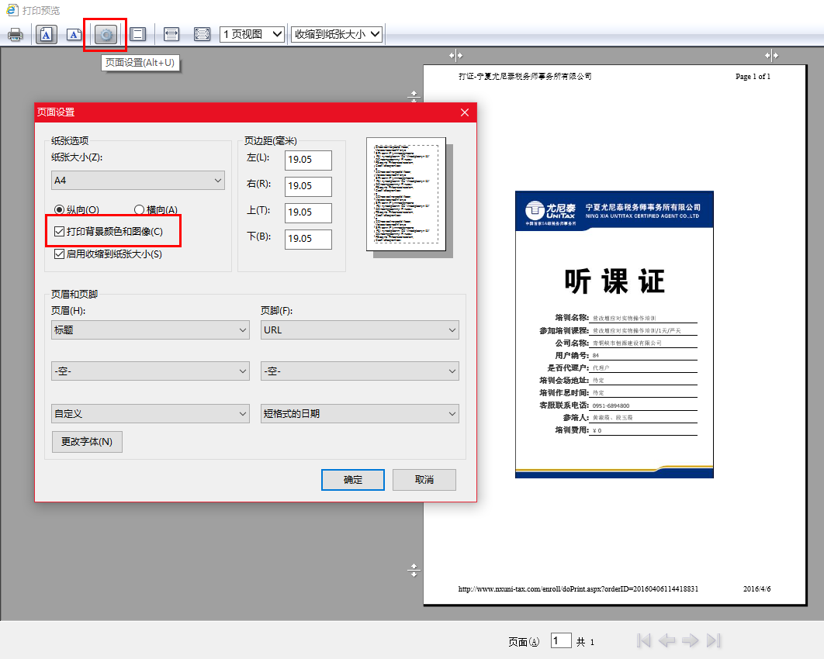Open the A4 paper size dropdown
This screenshot has height=659, width=824.
138,181
